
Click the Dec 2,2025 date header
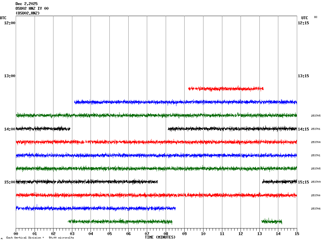tap(26, 4)
